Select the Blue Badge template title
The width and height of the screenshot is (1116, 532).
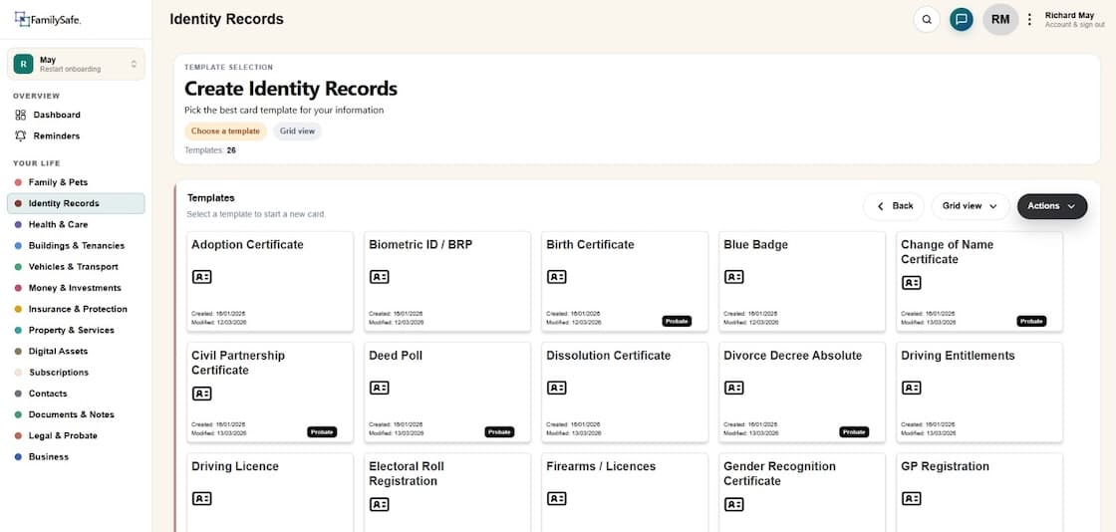[756, 245]
